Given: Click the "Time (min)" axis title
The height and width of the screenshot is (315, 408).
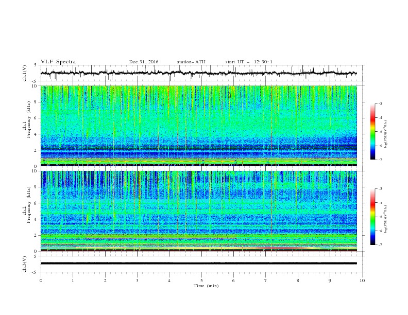Looking at the screenshot, I should pyautogui.click(x=206, y=286).
